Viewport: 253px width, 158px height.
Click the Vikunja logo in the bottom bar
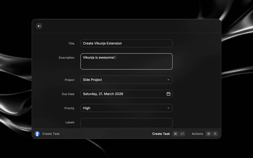coord(37,134)
